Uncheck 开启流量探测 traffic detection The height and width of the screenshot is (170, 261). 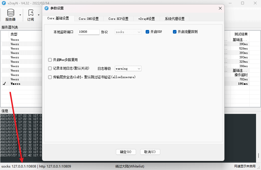click(x=175, y=32)
